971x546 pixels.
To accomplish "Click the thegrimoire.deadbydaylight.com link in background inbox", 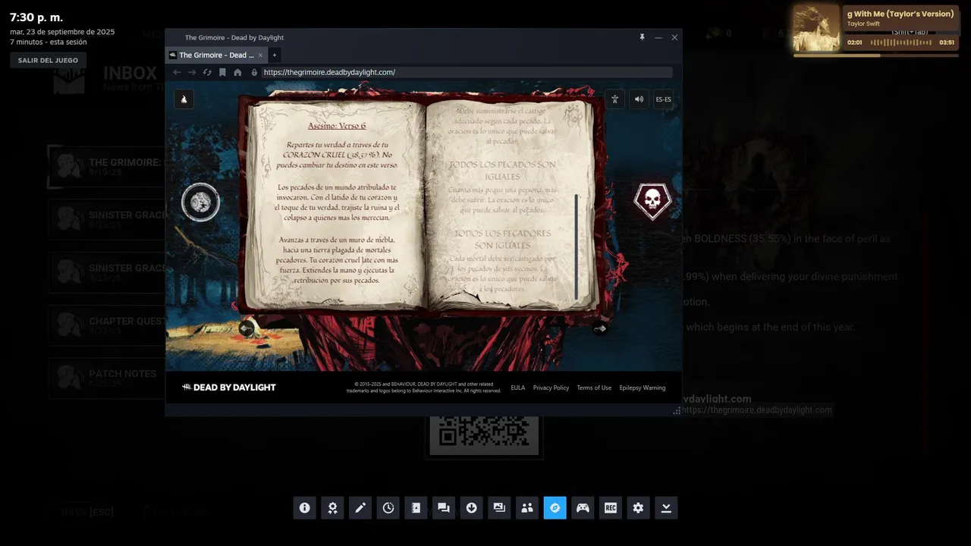I will coord(756,409).
